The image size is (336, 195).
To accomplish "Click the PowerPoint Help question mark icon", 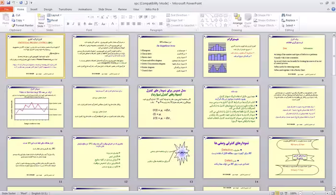I will [333, 9].
